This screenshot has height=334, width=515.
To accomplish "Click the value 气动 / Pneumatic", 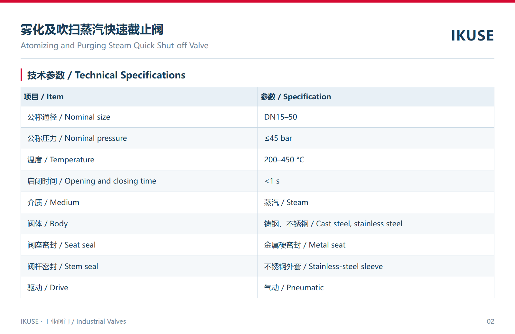I will pyautogui.click(x=294, y=288).
